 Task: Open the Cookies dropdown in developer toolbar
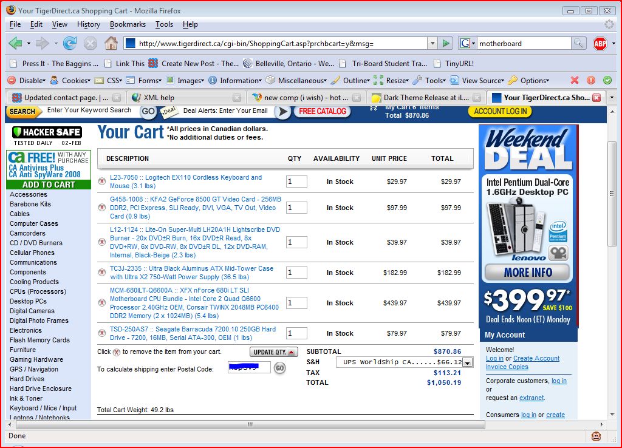click(x=75, y=80)
